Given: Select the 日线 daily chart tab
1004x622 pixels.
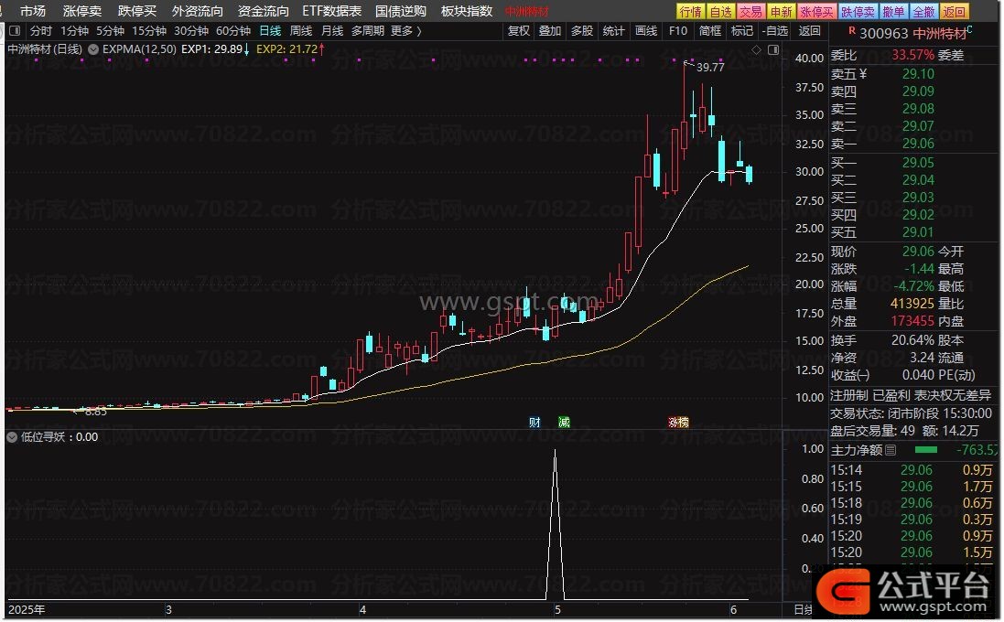Looking at the screenshot, I should pyautogui.click(x=270, y=31).
